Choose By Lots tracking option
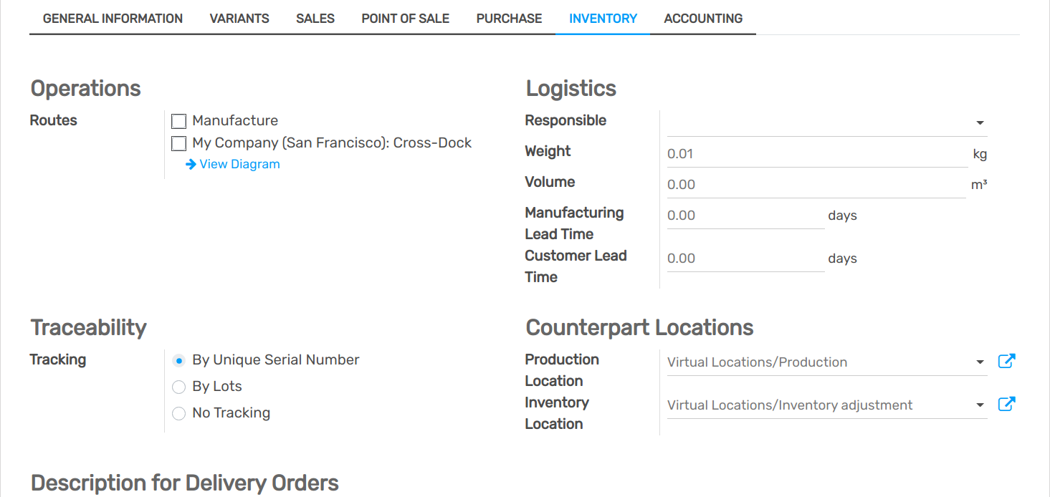Viewport: 1050px width, 497px height. pyautogui.click(x=179, y=387)
